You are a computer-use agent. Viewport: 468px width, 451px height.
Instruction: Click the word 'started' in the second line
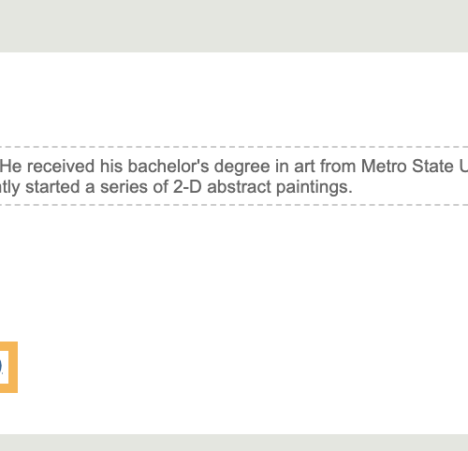[x=52, y=187]
